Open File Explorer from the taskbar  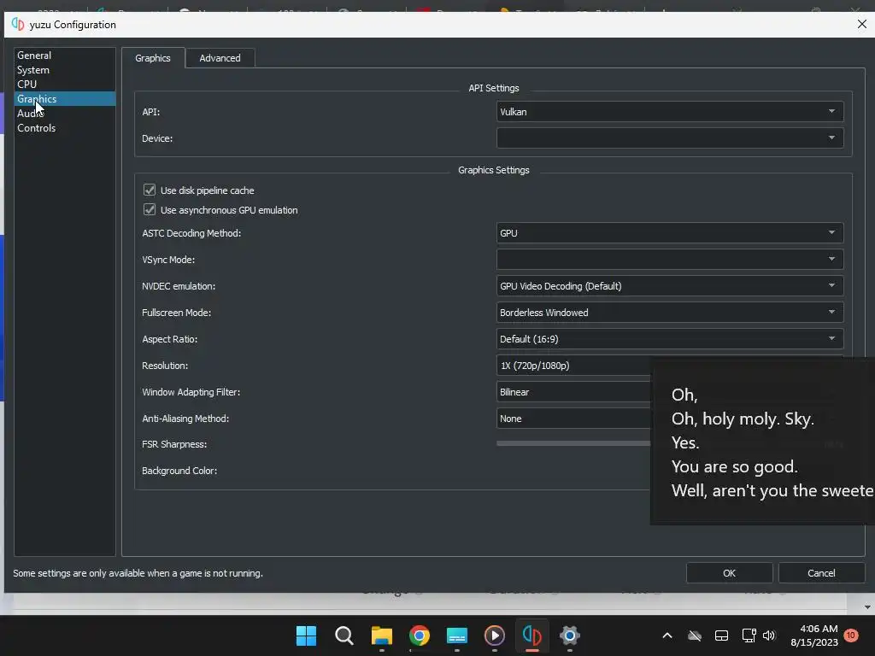click(382, 635)
